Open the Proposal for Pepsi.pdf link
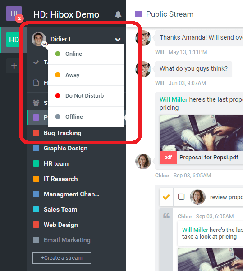This screenshot has height=271, width=243. point(209,158)
